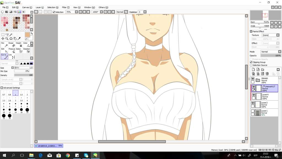Open the Canvas menu

click(27, 7)
